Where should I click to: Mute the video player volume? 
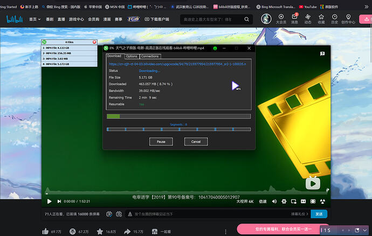click(x=274, y=202)
